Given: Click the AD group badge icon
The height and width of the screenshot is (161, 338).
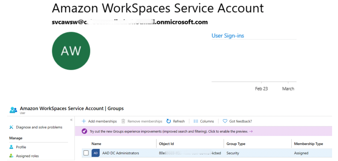Looking at the screenshot, I should [x=96, y=153].
